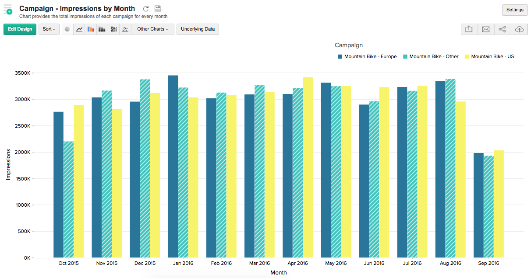This screenshot has height=278, width=531.
Task: Toggle Mountain Bike - Europe legend series
Action: click(367, 56)
